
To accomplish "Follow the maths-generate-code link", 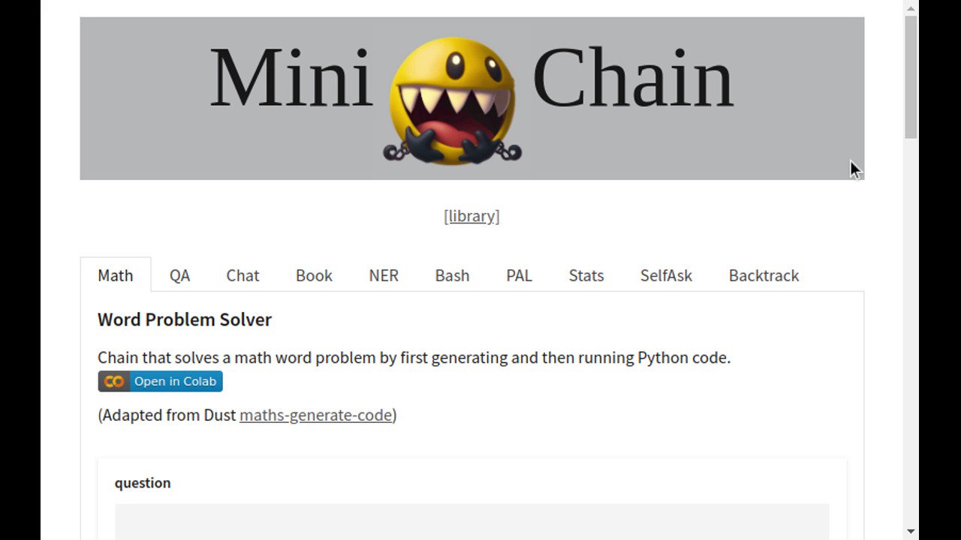I will coord(315,415).
